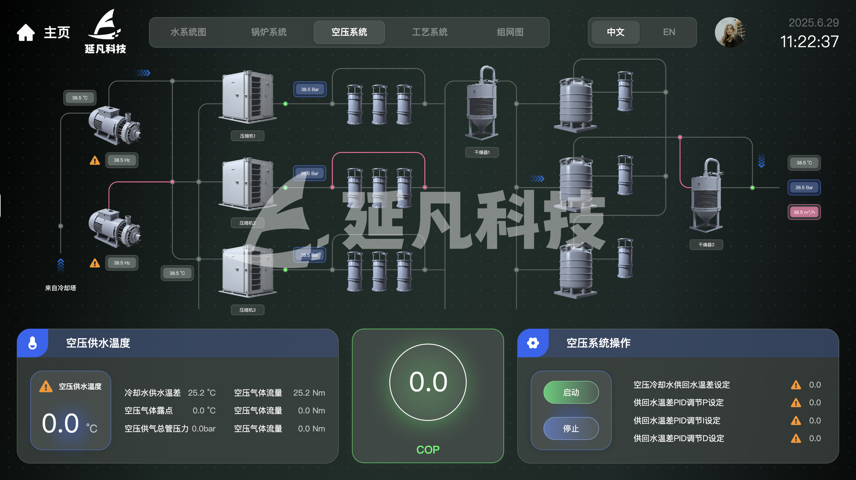856x480 pixels.
Task: Switch language to EN
Action: 669,32
